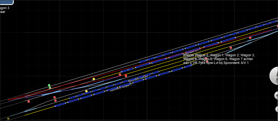Click the upper green signal dot
This screenshot has width=278, height=121.
point(49,85)
